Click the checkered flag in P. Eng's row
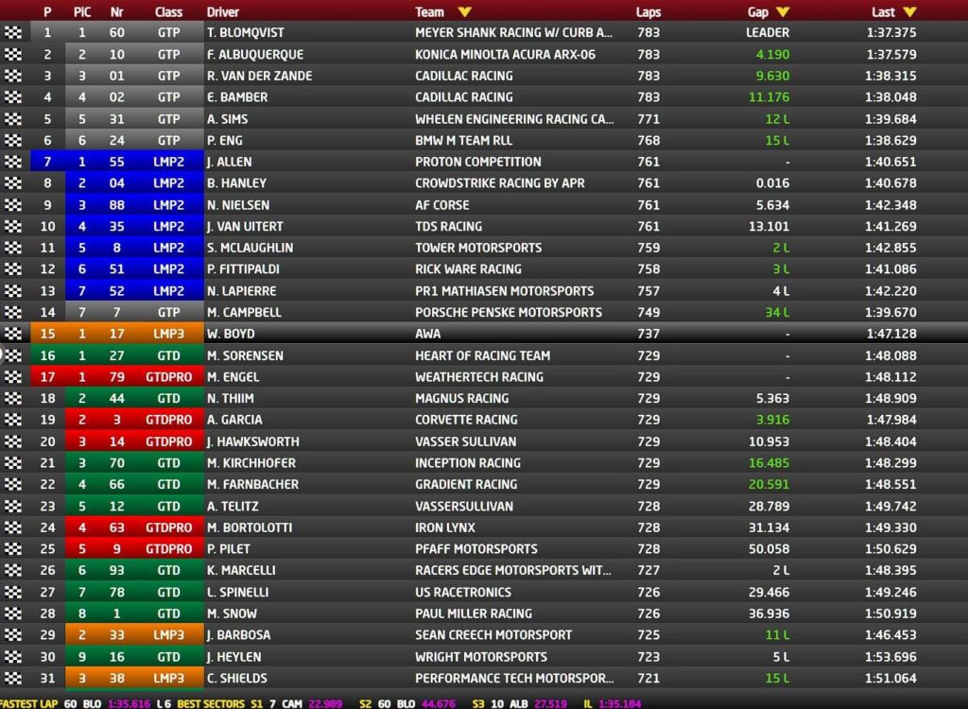Image resolution: width=968 pixels, height=709 pixels. (x=13, y=140)
